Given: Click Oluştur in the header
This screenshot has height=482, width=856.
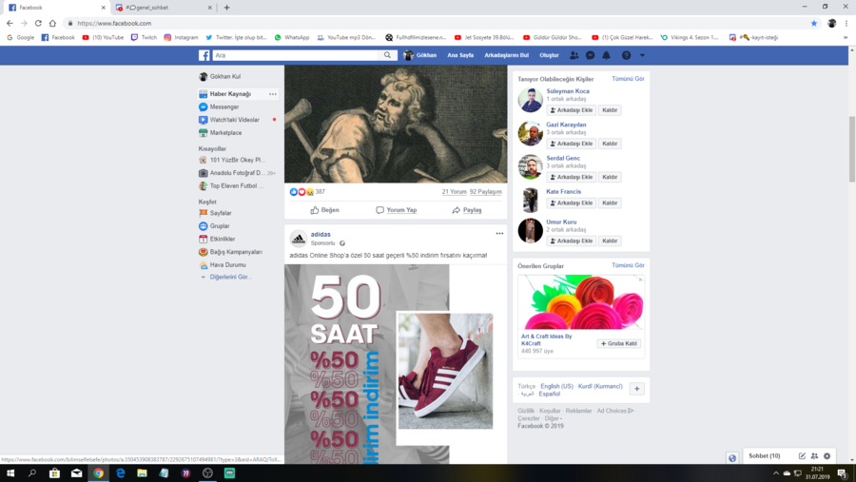Looking at the screenshot, I should [549, 55].
